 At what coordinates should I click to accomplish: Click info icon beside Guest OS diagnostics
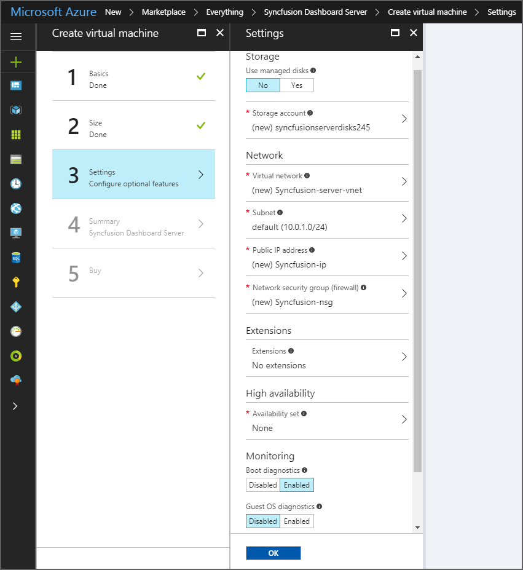(320, 507)
